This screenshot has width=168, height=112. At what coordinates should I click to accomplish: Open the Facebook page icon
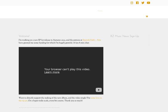pyautogui.click(x=137, y=3)
